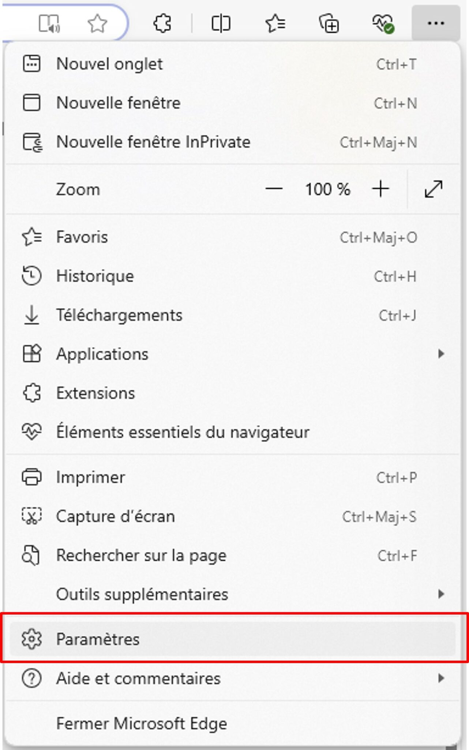This screenshot has height=750, width=469.
Task: Enter fullscreen with the diagonal arrow
Action: pyautogui.click(x=433, y=189)
